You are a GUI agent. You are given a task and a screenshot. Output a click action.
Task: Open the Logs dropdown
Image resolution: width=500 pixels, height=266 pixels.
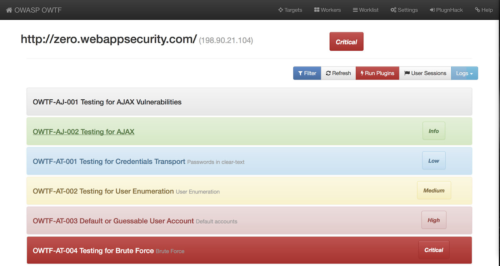click(464, 73)
